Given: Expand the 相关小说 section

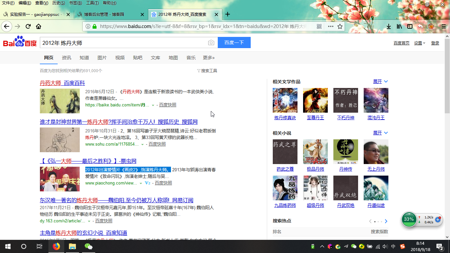Looking at the screenshot, I should [380, 133].
